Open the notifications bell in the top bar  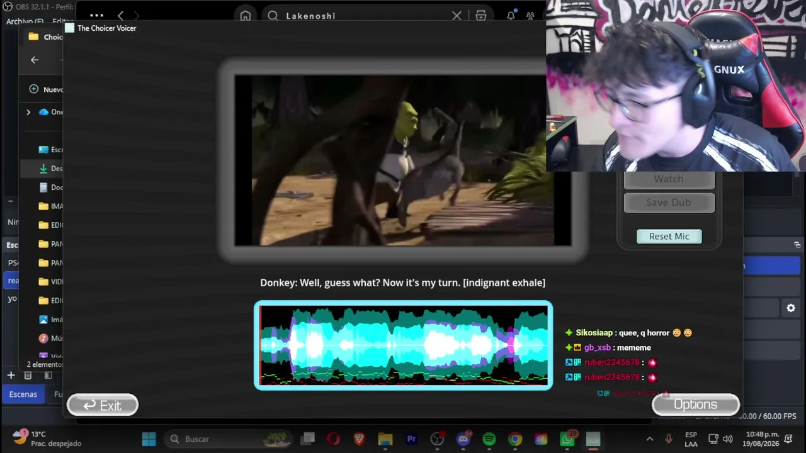point(511,16)
